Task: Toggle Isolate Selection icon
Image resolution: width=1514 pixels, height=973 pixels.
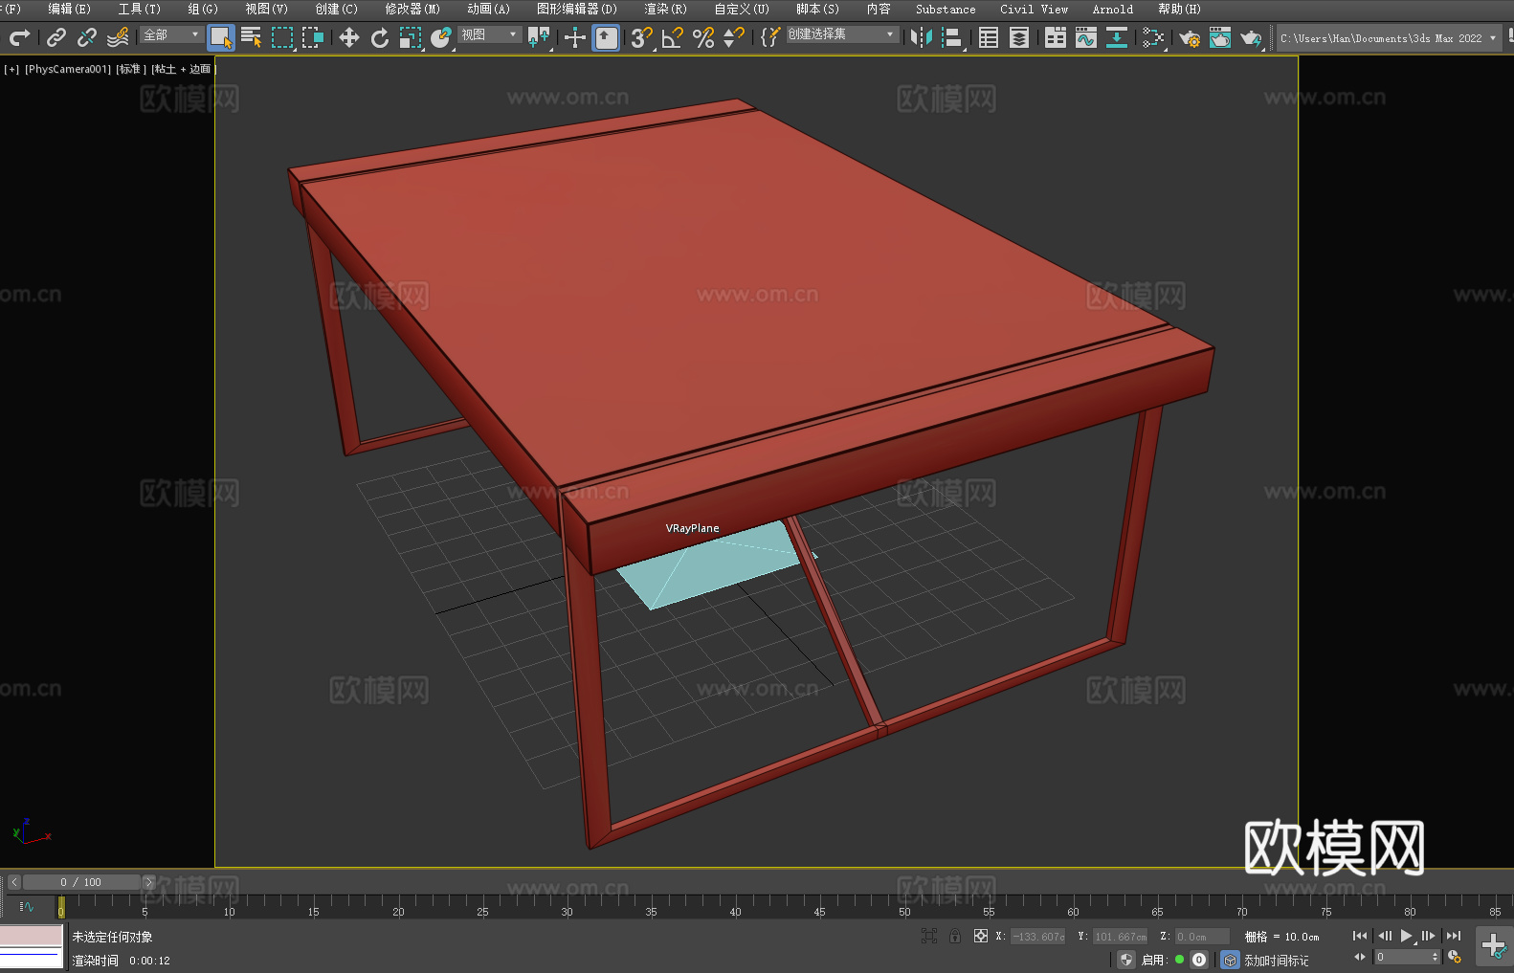Action: [x=929, y=936]
